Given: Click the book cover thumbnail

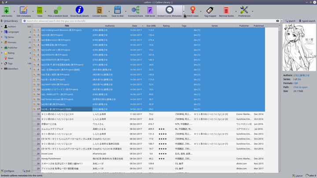Looking at the screenshot, I should click(x=299, y=47).
